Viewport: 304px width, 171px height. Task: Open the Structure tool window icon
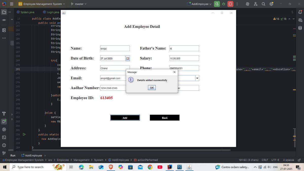[x=4, y=30]
